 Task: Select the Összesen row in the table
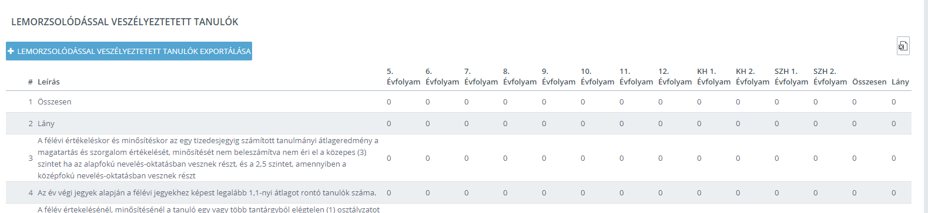click(x=458, y=102)
